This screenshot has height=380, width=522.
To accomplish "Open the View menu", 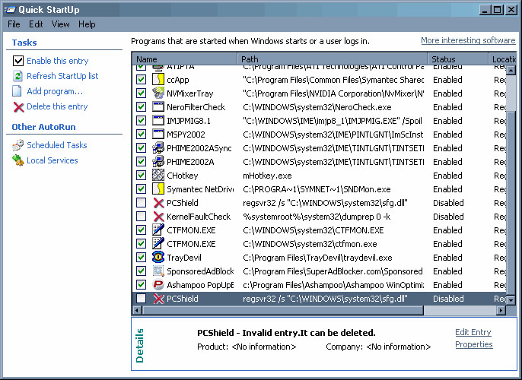I will coord(60,24).
